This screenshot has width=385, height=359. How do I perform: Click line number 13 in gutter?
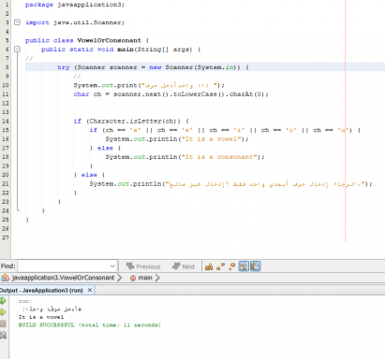click(x=6, y=112)
